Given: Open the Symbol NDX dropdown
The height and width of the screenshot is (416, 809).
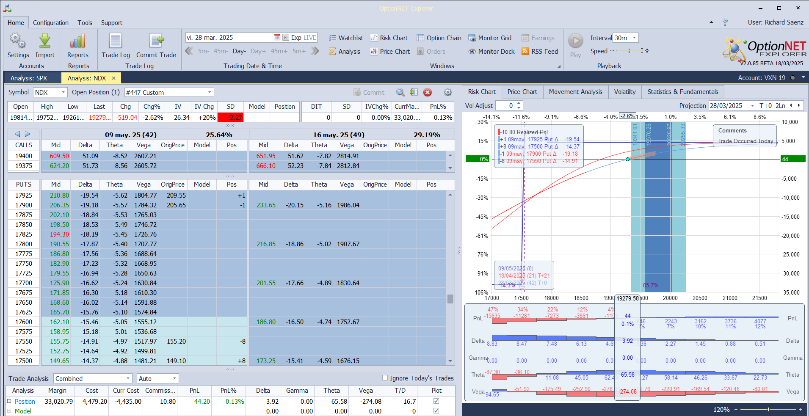Looking at the screenshot, I should tap(63, 92).
